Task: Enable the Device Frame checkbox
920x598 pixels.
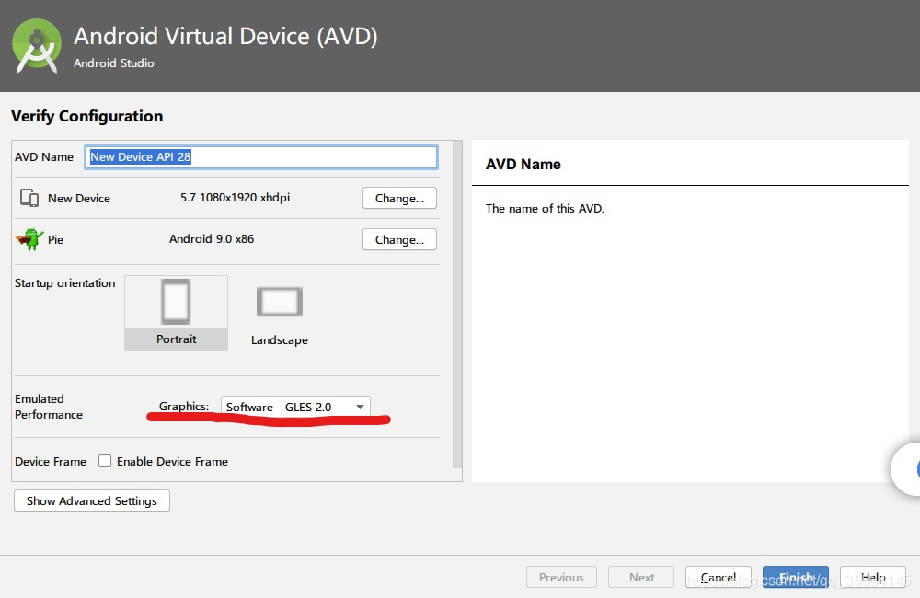Action: point(105,461)
